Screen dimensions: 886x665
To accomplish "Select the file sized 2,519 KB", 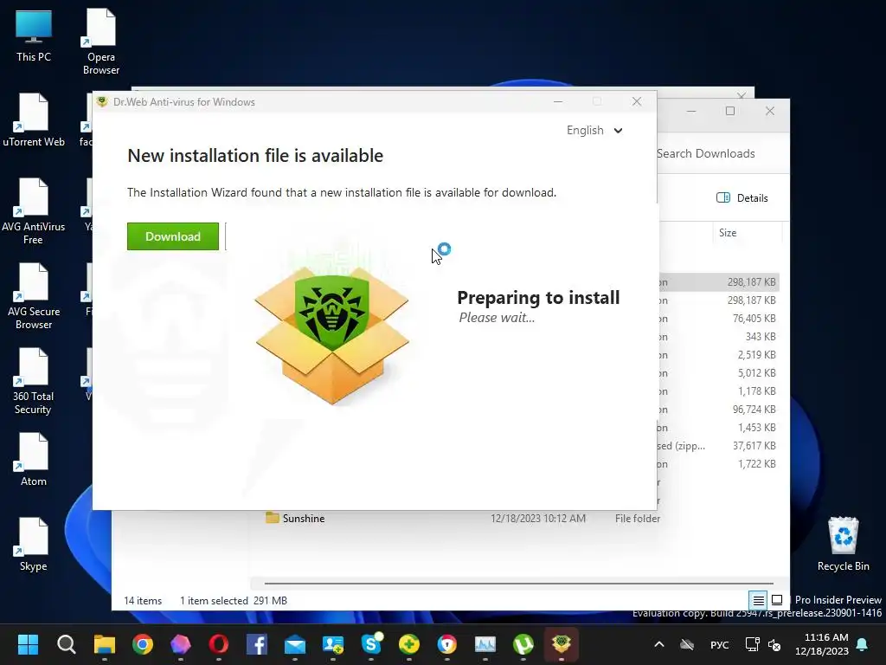I will click(719, 354).
